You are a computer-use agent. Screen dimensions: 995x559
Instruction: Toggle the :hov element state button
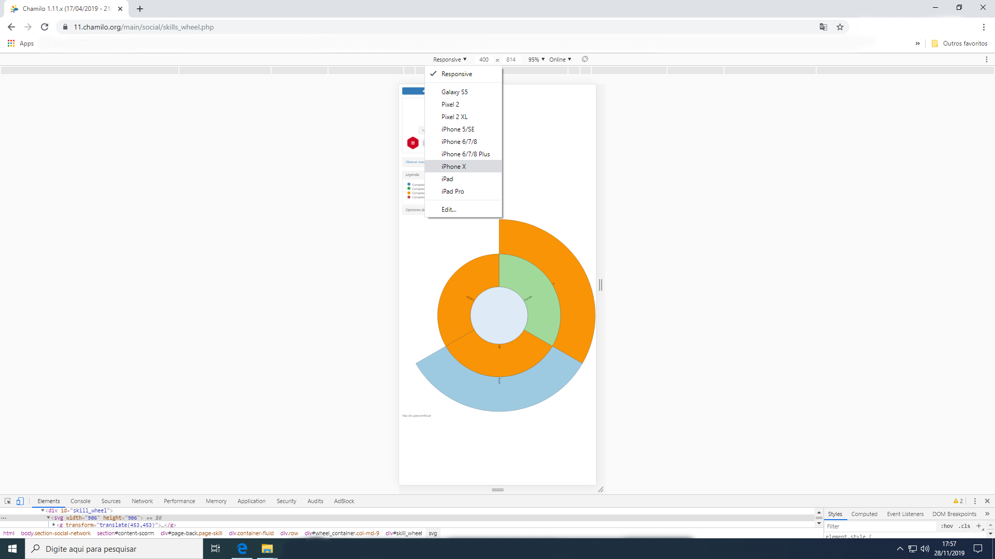(947, 526)
